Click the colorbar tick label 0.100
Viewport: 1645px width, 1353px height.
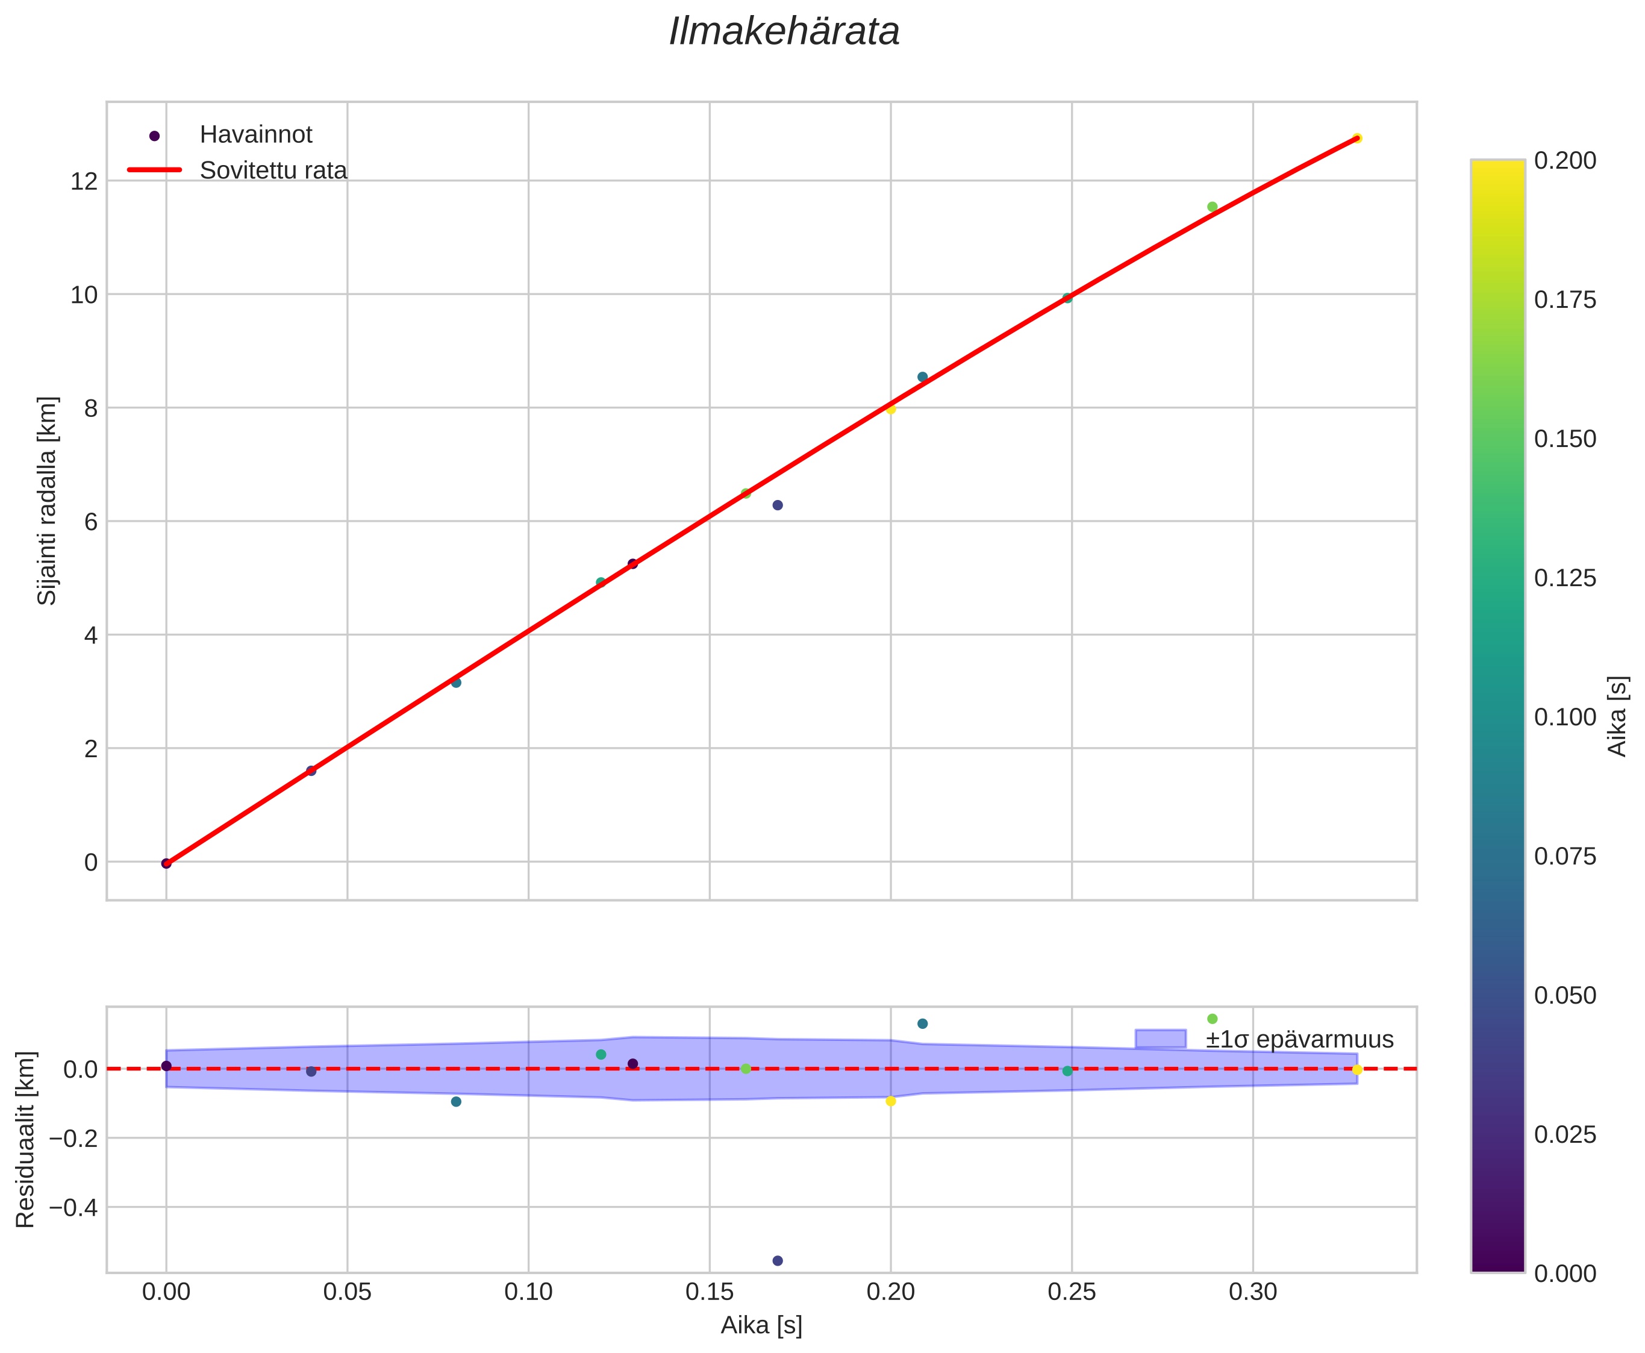[1565, 717]
